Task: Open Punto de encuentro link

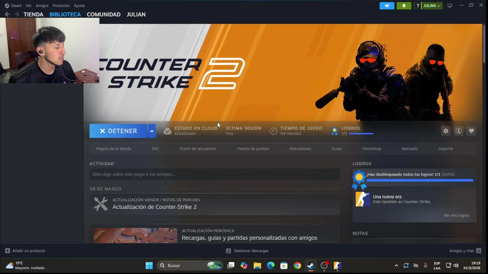Action: click(198, 148)
